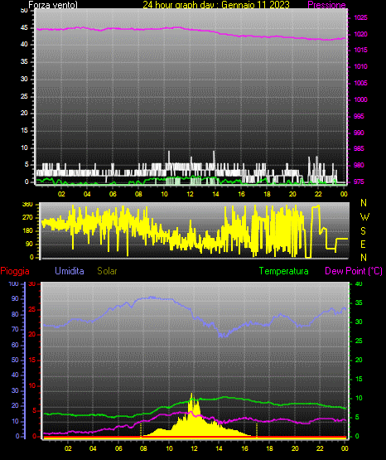Select the Dew Point (°C) legend label
Image resolution: width=386 pixels, height=460 pixels.
pyautogui.click(x=354, y=271)
